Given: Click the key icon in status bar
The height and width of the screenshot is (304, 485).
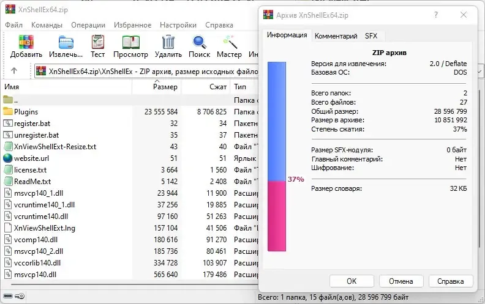Looking at the screenshot, I should click(20, 296).
